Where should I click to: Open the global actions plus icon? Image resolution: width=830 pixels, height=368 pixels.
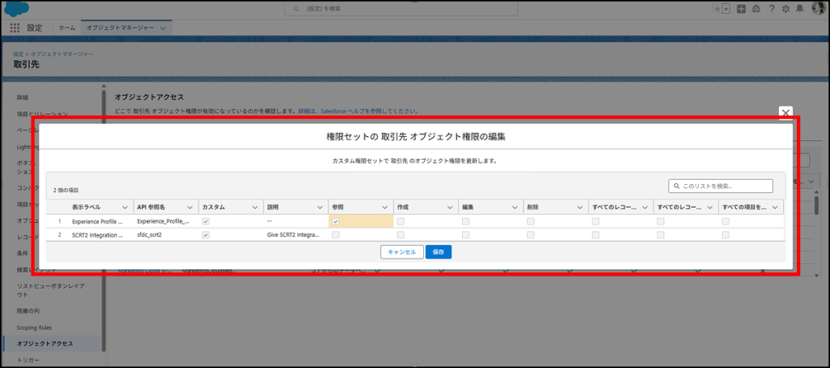[x=741, y=8]
